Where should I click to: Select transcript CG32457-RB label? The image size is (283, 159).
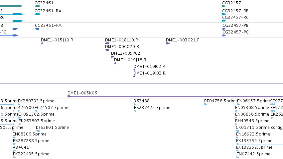(235, 11)
